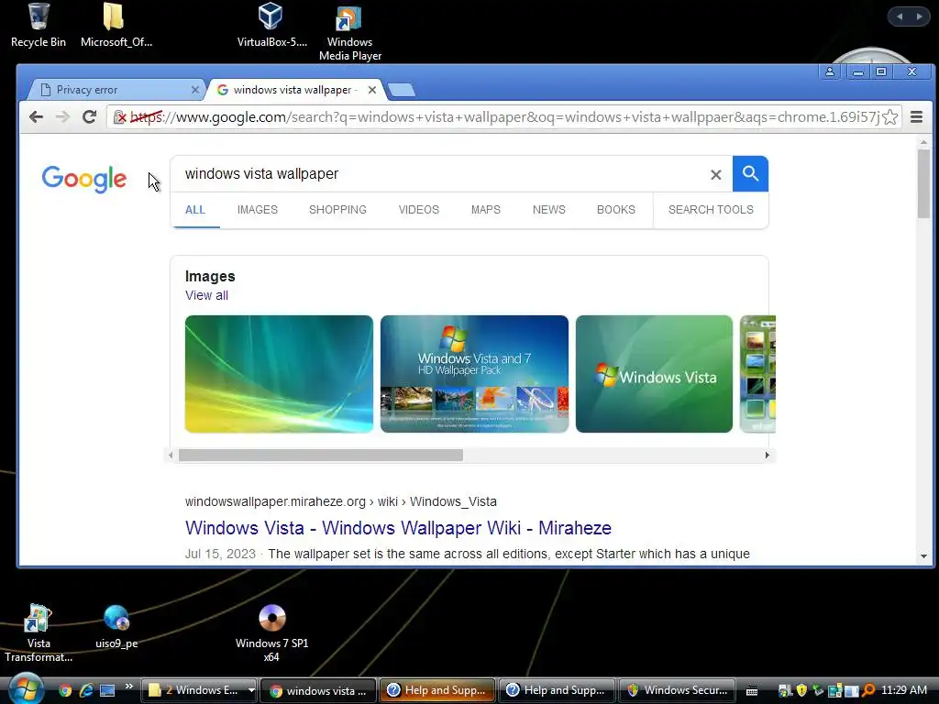Viewport: 939px width, 704px height.
Task: Open NEWS results
Action: (x=549, y=210)
